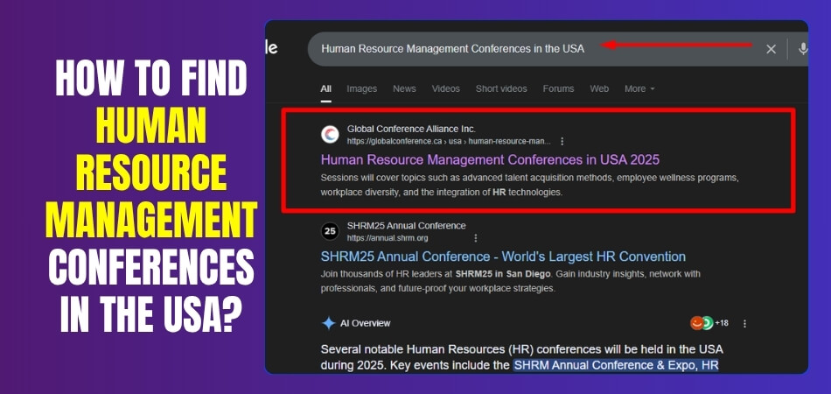The height and width of the screenshot is (394, 831).
Task: Click the snippet beginning 'Join thousands of HR leaders'
Action: click(x=510, y=282)
